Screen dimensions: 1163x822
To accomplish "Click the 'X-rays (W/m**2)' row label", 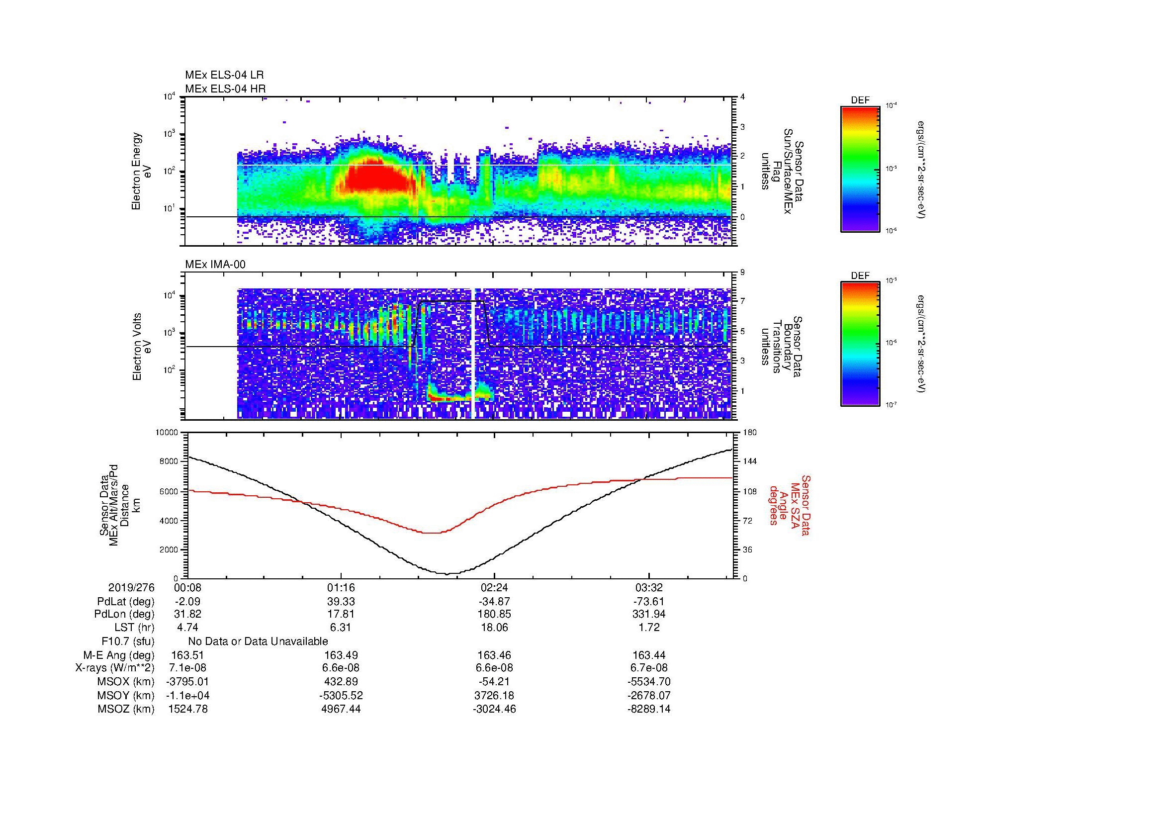I will pyautogui.click(x=114, y=668).
